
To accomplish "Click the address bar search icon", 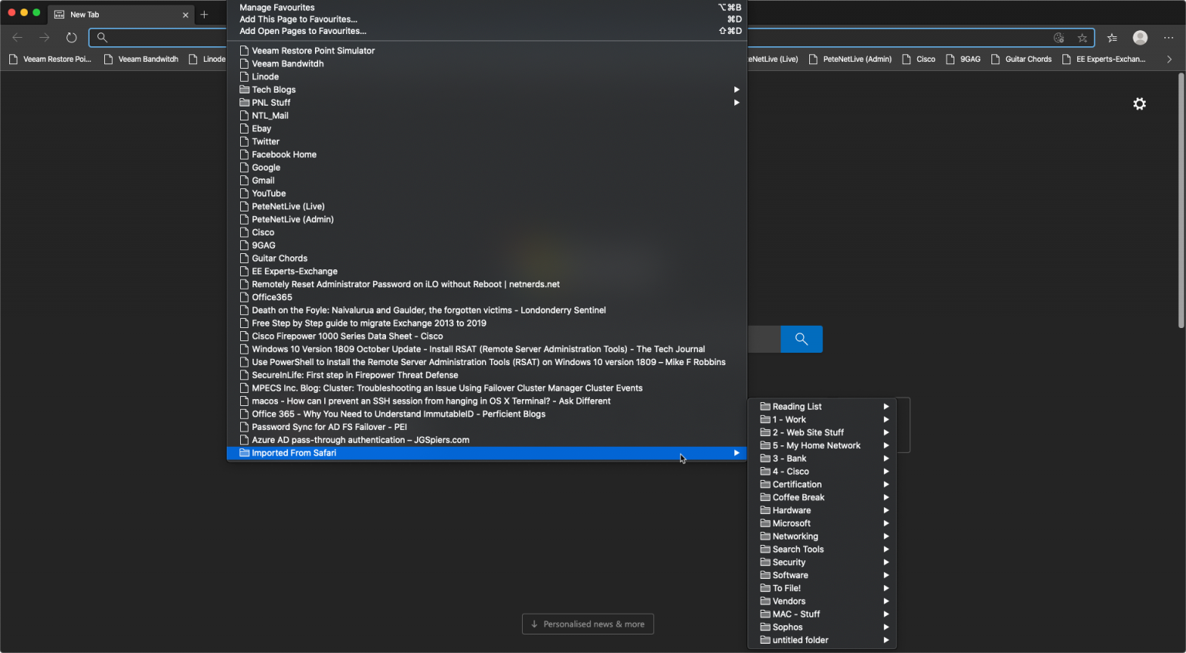I will pyautogui.click(x=102, y=37).
